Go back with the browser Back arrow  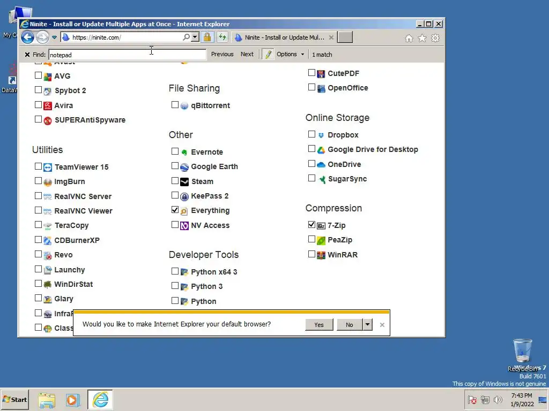pyautogui.click(x=28, y=37)
